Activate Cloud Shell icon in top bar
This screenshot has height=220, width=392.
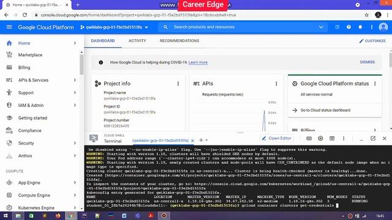tap(337, 27)
